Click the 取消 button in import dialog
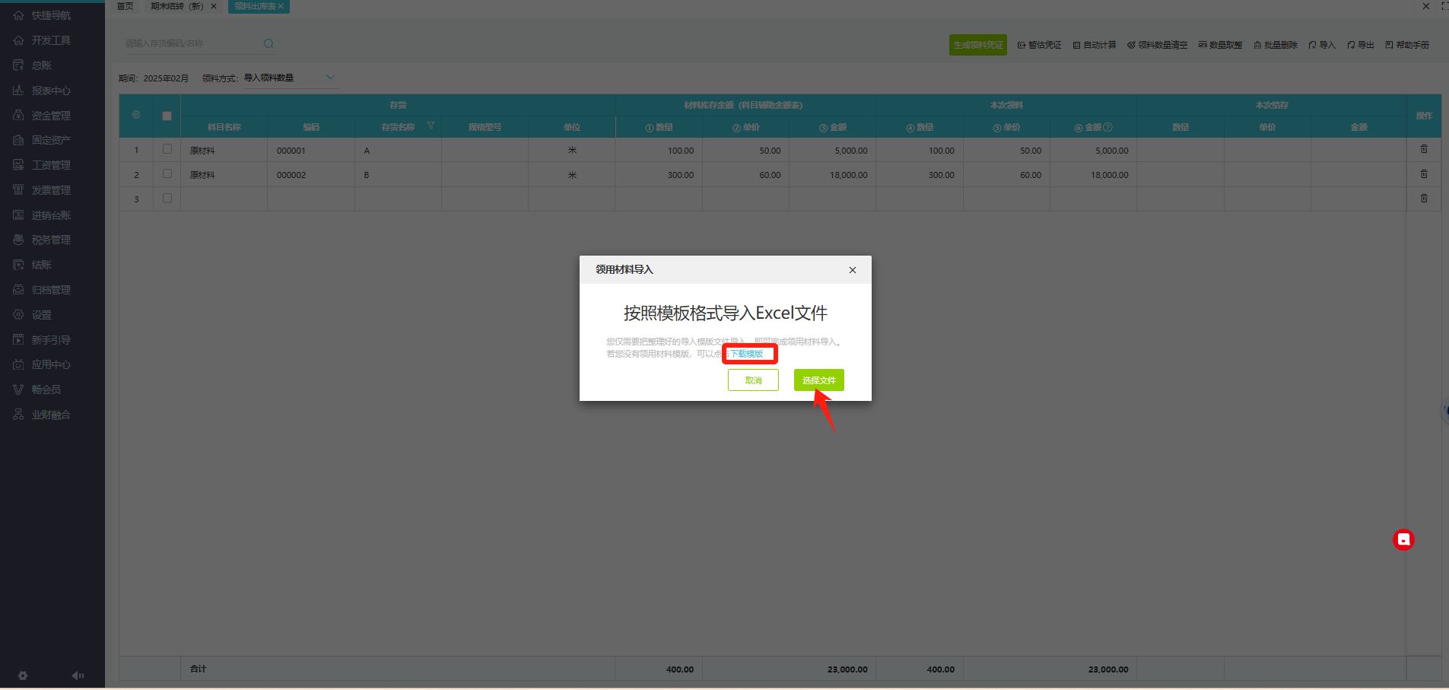 (753, 380)
